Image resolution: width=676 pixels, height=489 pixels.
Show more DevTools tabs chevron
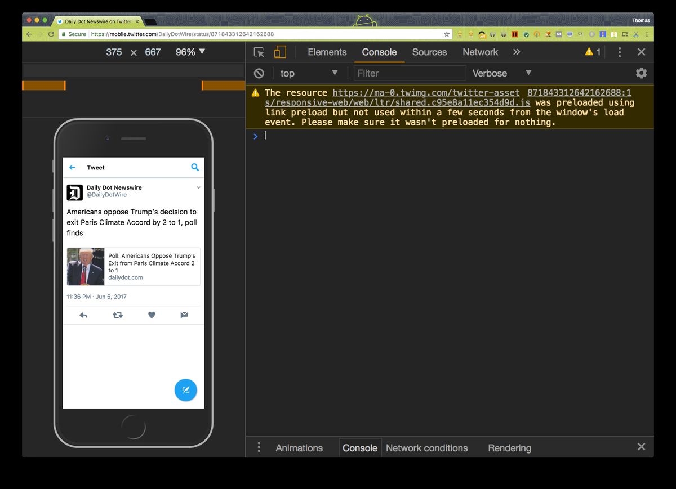[x=517, y=52]
